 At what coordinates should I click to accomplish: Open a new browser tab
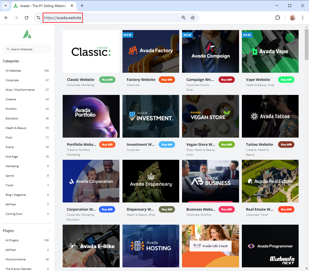(82, 6)
